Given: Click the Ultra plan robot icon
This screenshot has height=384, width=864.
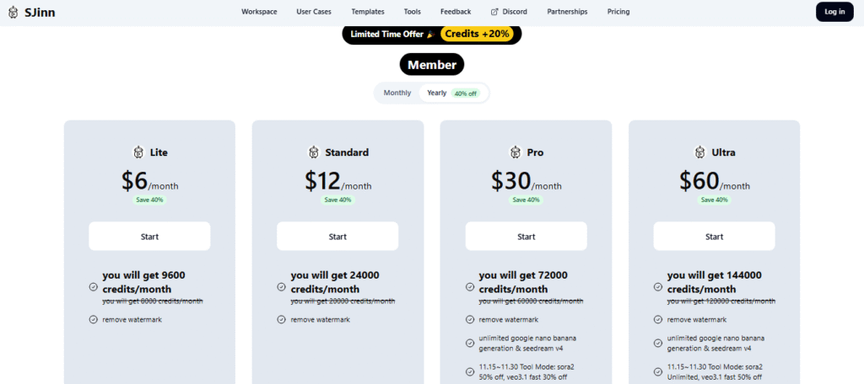Looking at the screenshot, I should point(699,152).
